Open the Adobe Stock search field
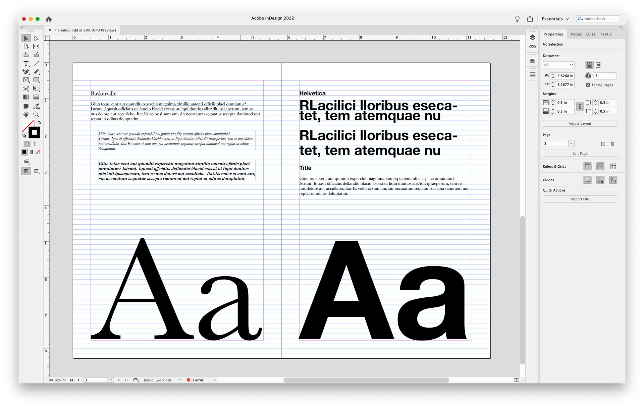The width and height of the screenshot is (644, 408). click(598, 19)
